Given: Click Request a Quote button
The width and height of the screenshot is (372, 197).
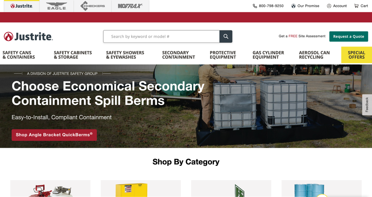Looking at the screenshot, I should [348, 37].
